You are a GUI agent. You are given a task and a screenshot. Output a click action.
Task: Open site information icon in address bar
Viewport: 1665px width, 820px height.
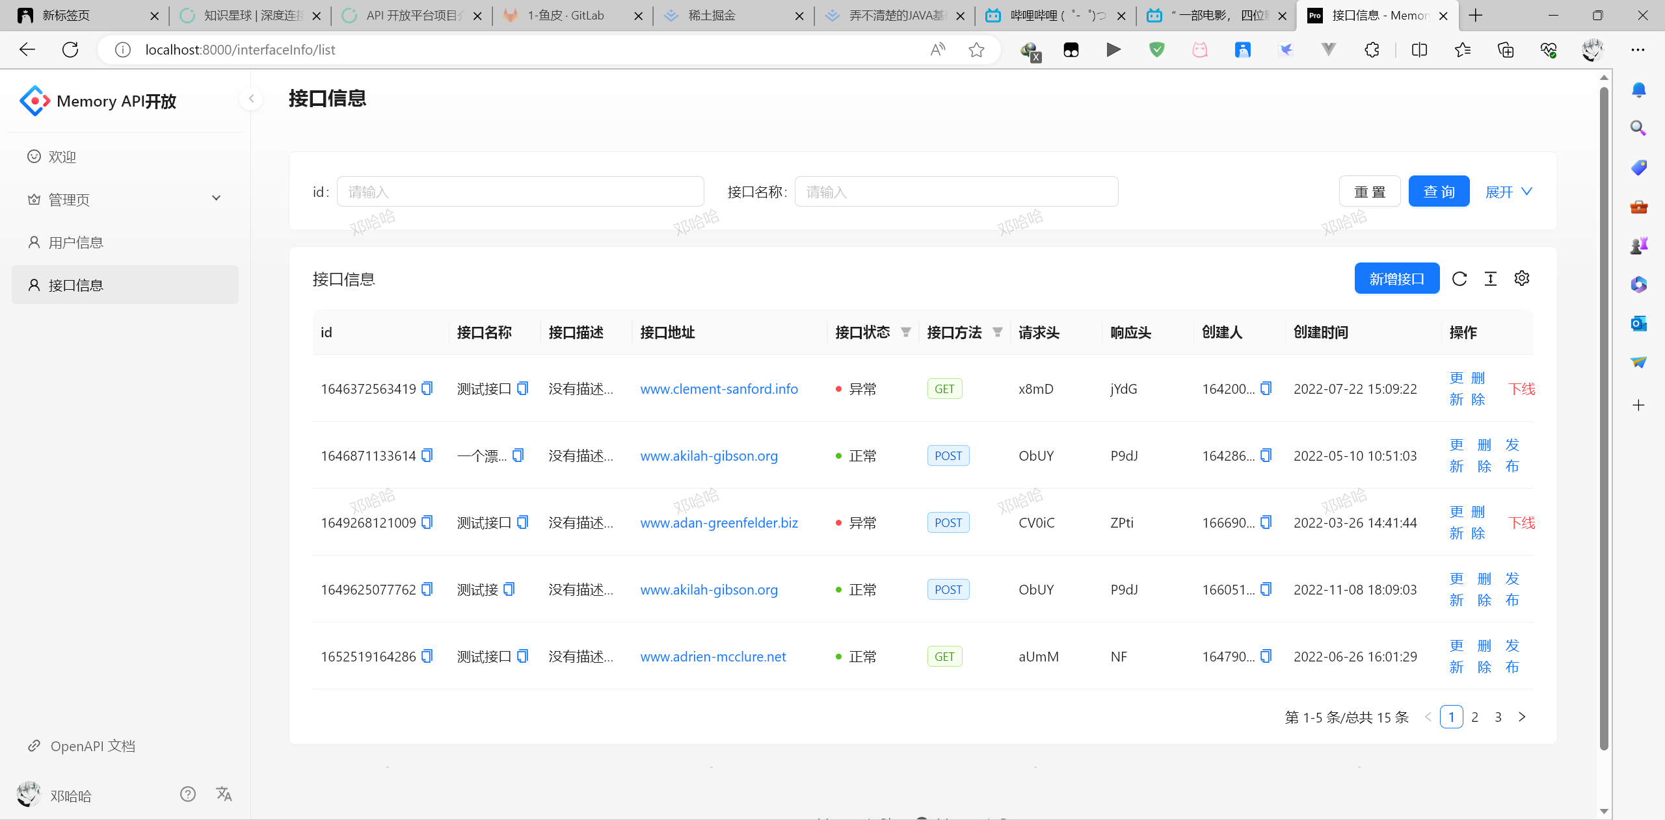tap(123, 49)
